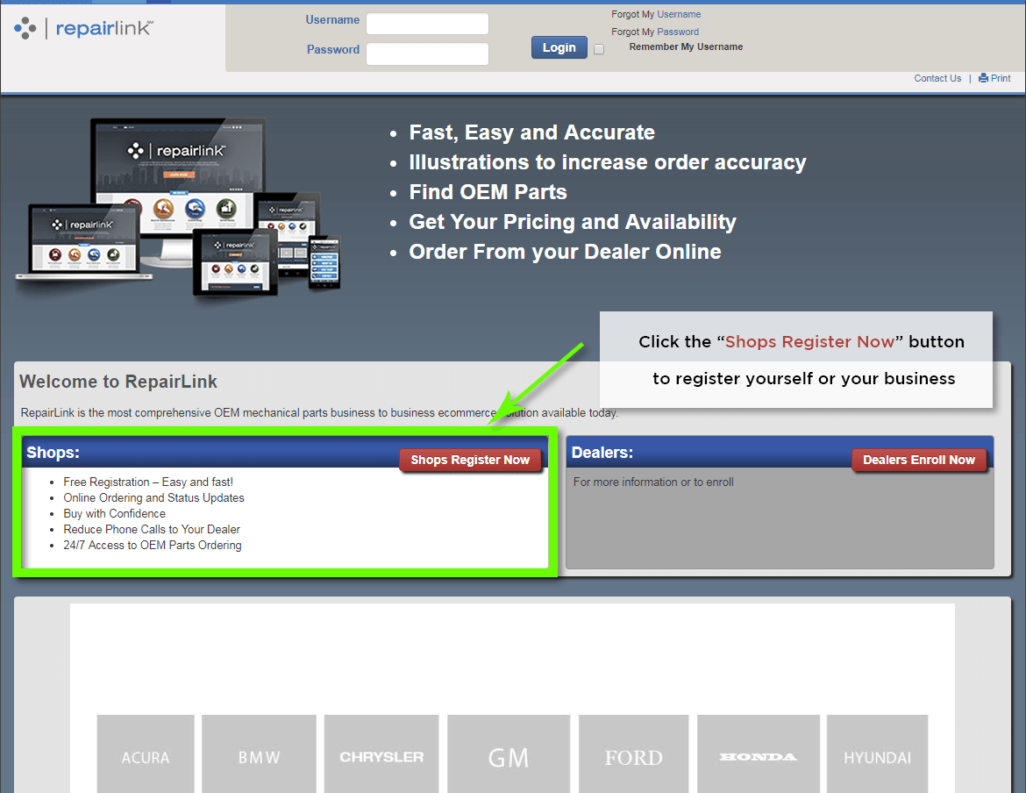Toggle Remember My Username checkbox
The image size is (1026, 793).
599,49
